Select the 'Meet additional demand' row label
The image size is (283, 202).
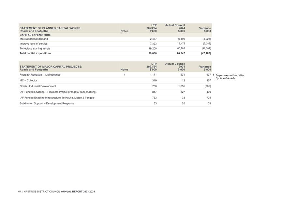coord(34,39)
